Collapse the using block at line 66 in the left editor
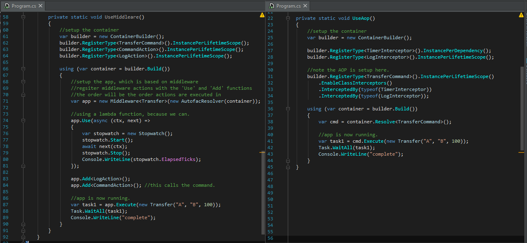The height and width of the screenshot is (243, 527). tap(23, 69)
